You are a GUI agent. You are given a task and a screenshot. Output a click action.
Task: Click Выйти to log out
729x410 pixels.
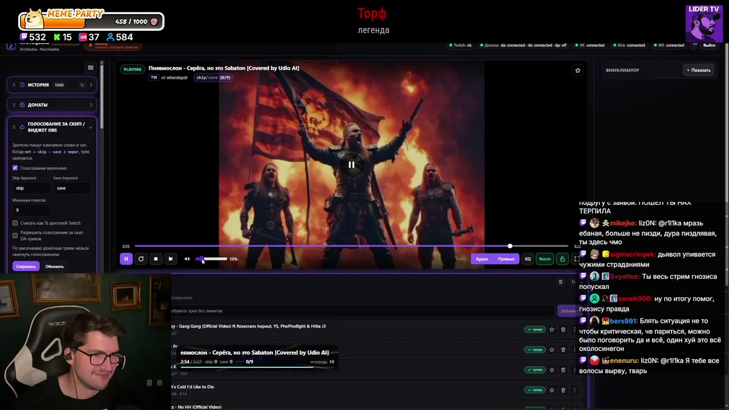[x=709, y=45]
